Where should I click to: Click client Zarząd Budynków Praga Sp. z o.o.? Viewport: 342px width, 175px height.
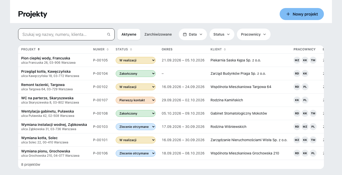coord(238,73)
